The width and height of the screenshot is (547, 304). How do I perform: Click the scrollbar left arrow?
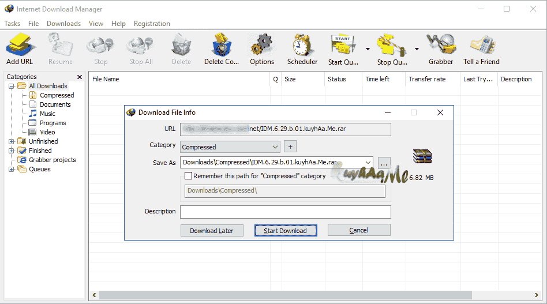pyautogui.click(x=94, y=295)
